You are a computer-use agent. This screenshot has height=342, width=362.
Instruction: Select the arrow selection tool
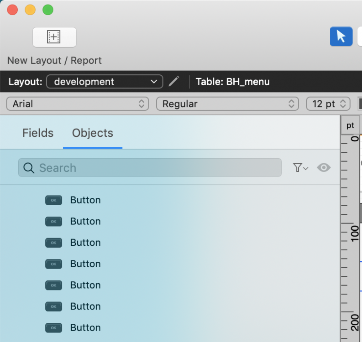coord(341,36)
